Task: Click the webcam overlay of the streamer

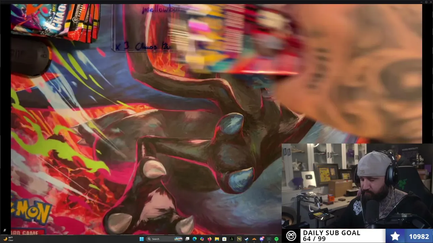Action: pos(357,186)
